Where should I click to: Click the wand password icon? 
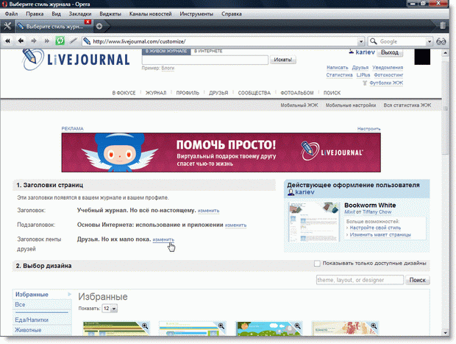pyautogui.click(x=74, y=41)
